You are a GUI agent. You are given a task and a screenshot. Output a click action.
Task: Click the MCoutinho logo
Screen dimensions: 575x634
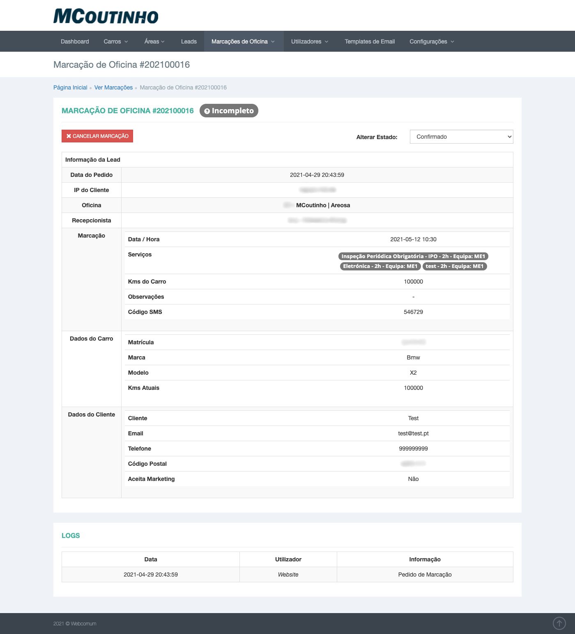[x=106, y=16]
